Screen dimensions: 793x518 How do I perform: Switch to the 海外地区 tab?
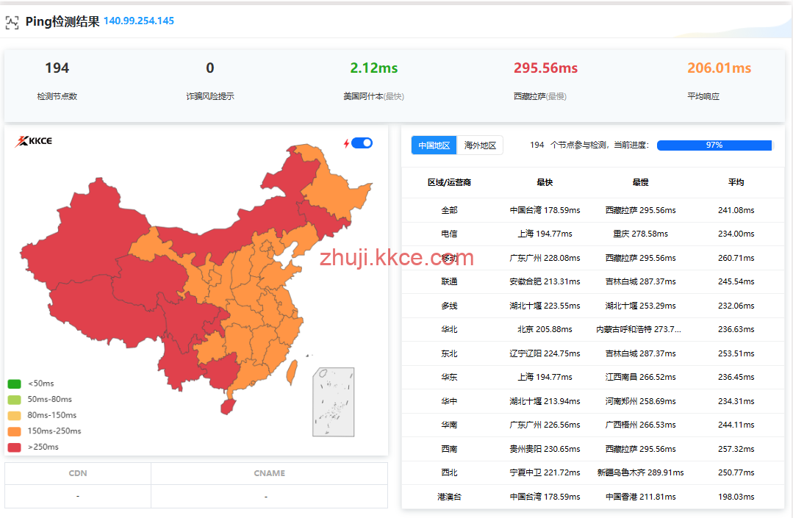coord(480,145)
